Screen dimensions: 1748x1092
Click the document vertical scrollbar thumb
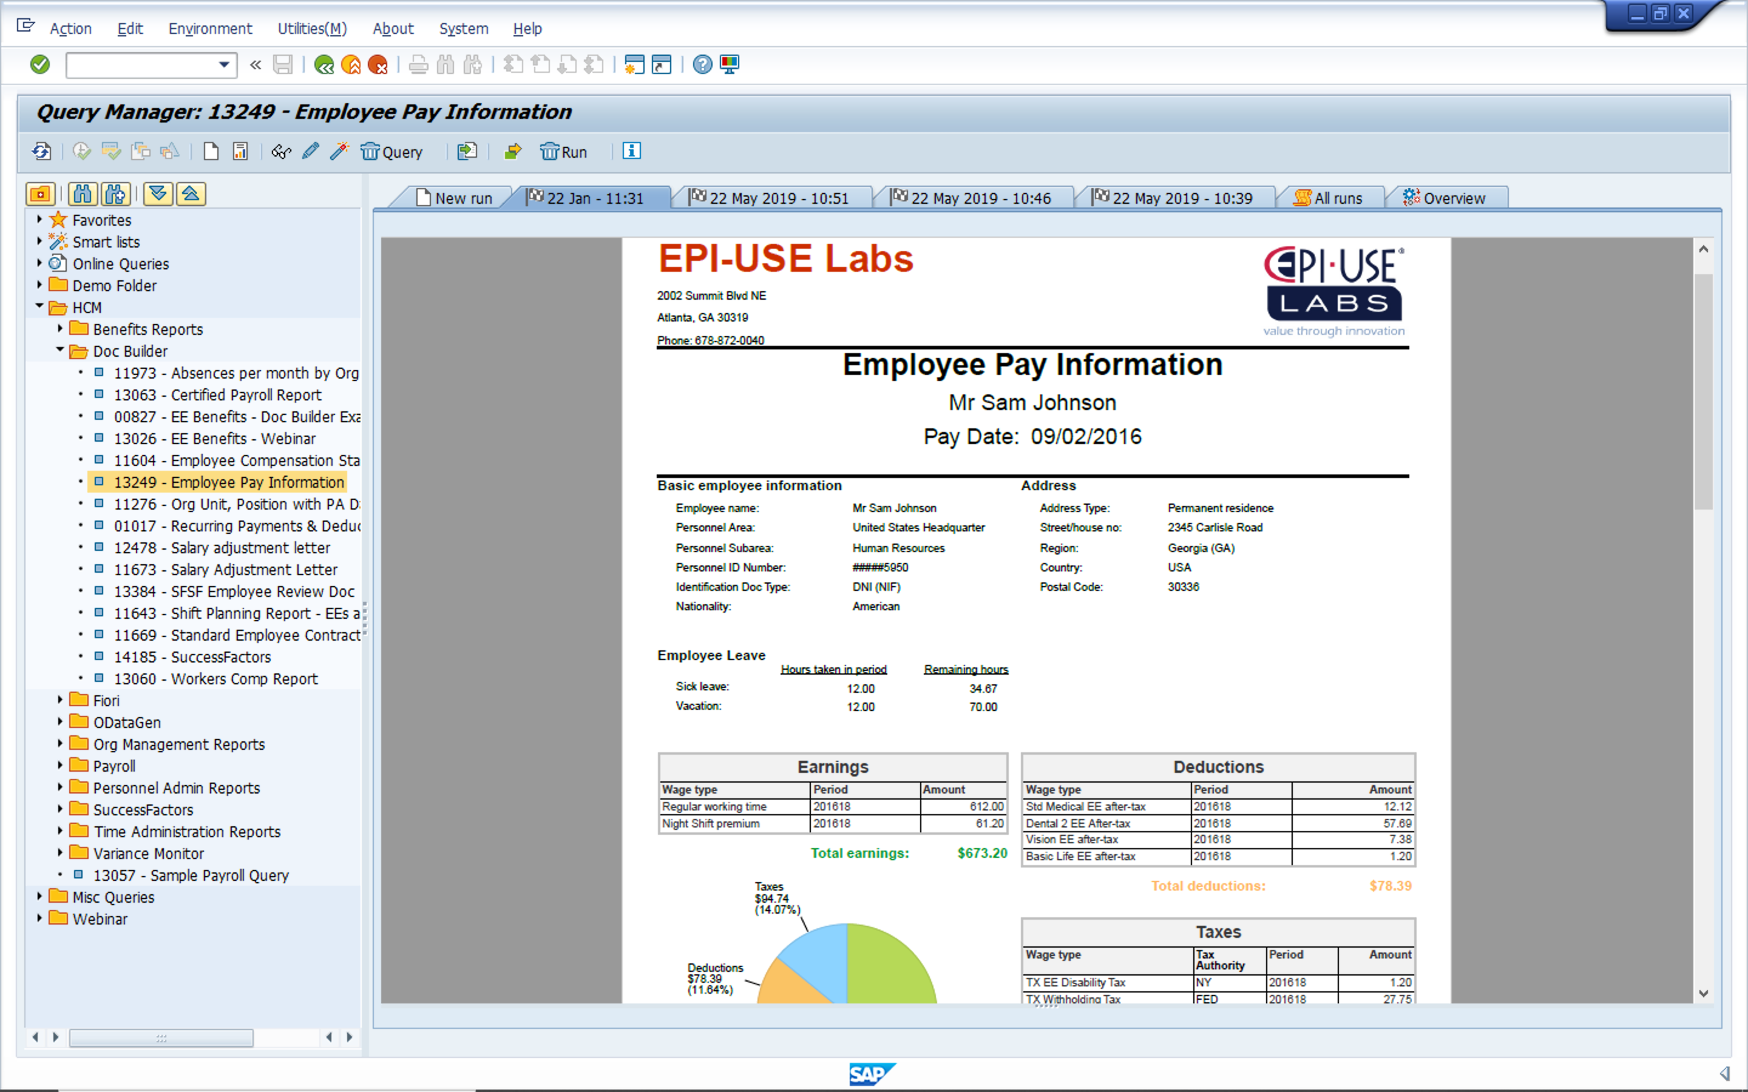pos(1702,391)
